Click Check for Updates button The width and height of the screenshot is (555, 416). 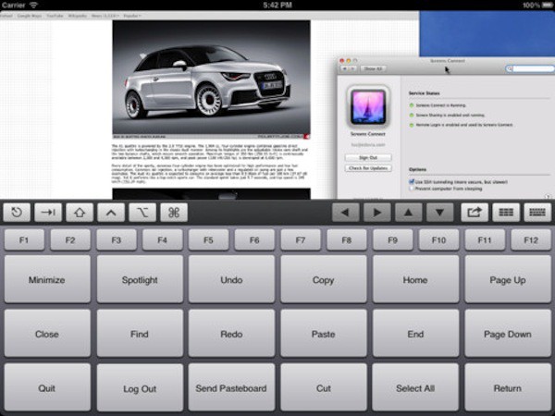click(x=368, y=168)
